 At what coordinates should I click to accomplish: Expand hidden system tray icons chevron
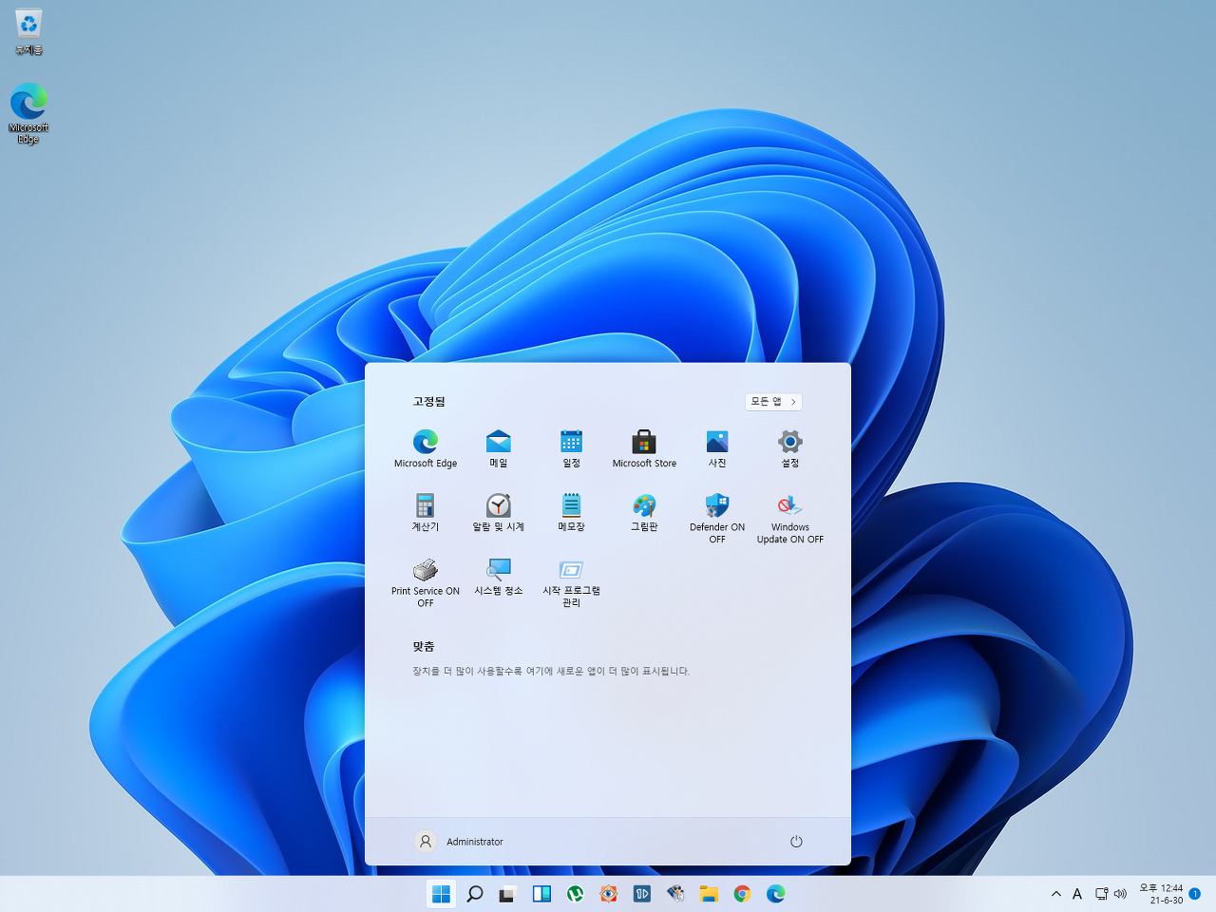[x=1056, y=894]
